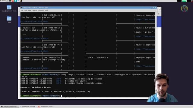Image resolution: width=193 pixels, height=108 pixels.
Task: Open the trivy folder on desktop
Action: pyautogui.click(x=9, y=19)
